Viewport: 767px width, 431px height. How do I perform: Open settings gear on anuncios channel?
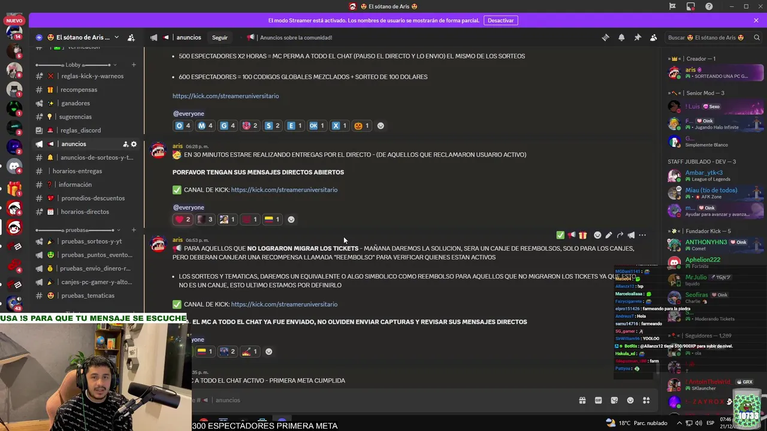pos(134,144)
